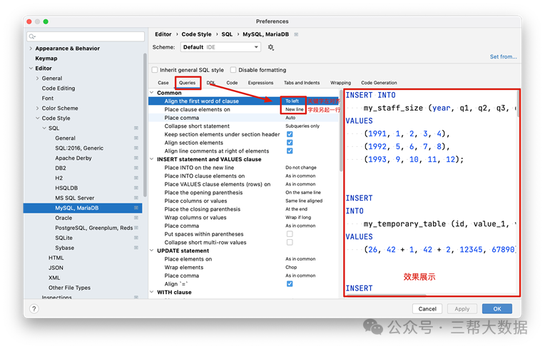Switch to the DDL tab
The height and width of the screenshot is (349, 545).
click(211, 83)
